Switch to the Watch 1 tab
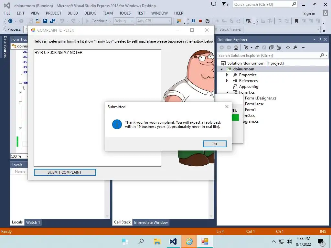Screen dimensions: 331x248 pos(33,222)
